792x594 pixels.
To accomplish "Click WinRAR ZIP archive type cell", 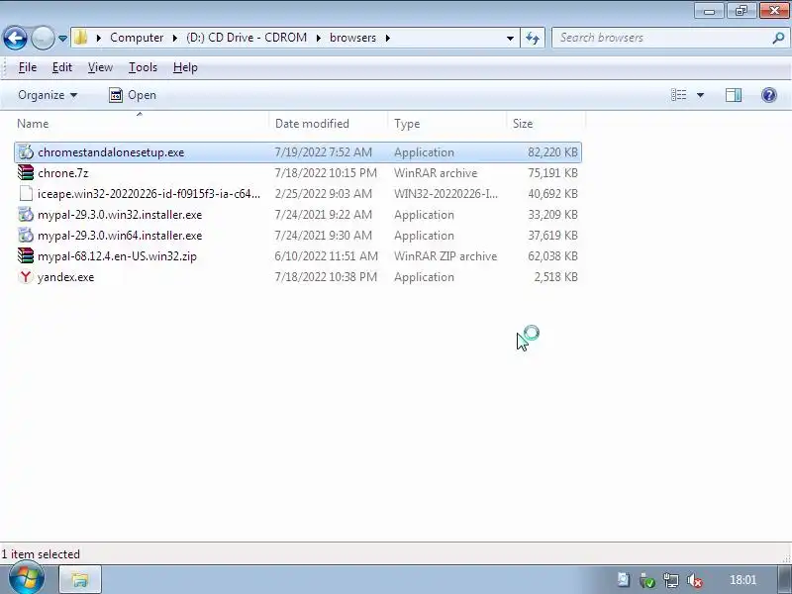I will pyautogui.click(x=445, y=256).
